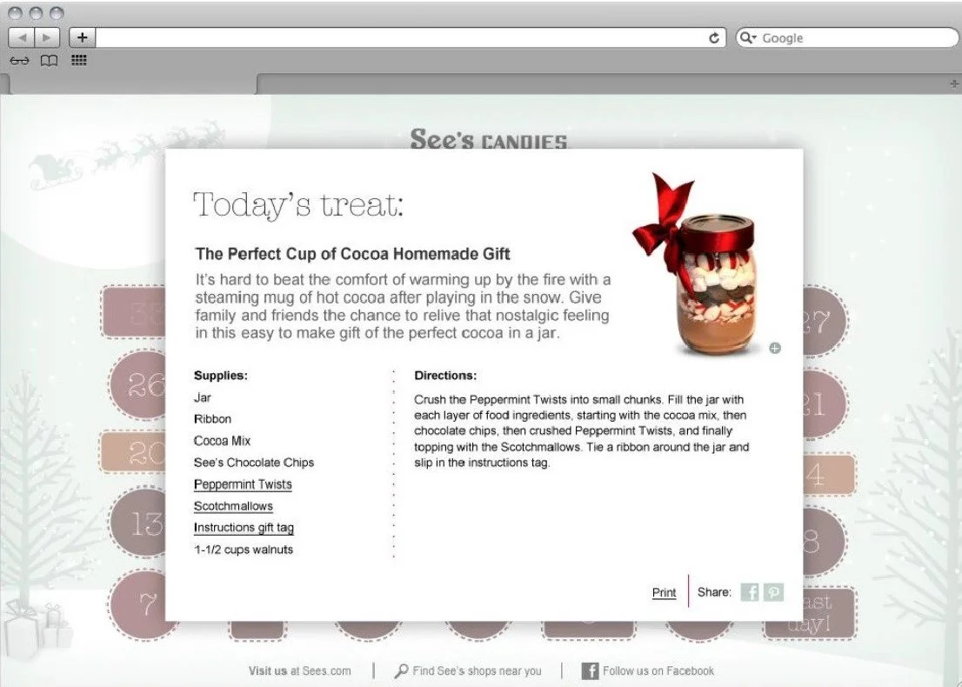Select the current browser tab
Screen dimensions: 962x687
click(x=132, y=84)
